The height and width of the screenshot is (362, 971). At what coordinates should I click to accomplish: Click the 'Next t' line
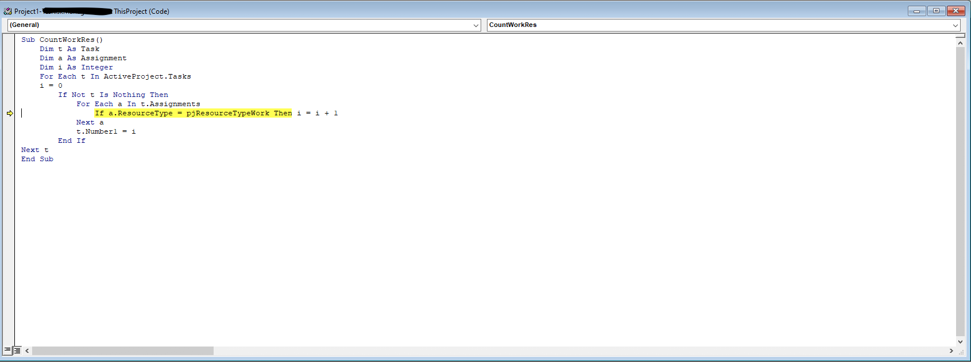click(35, 150)
